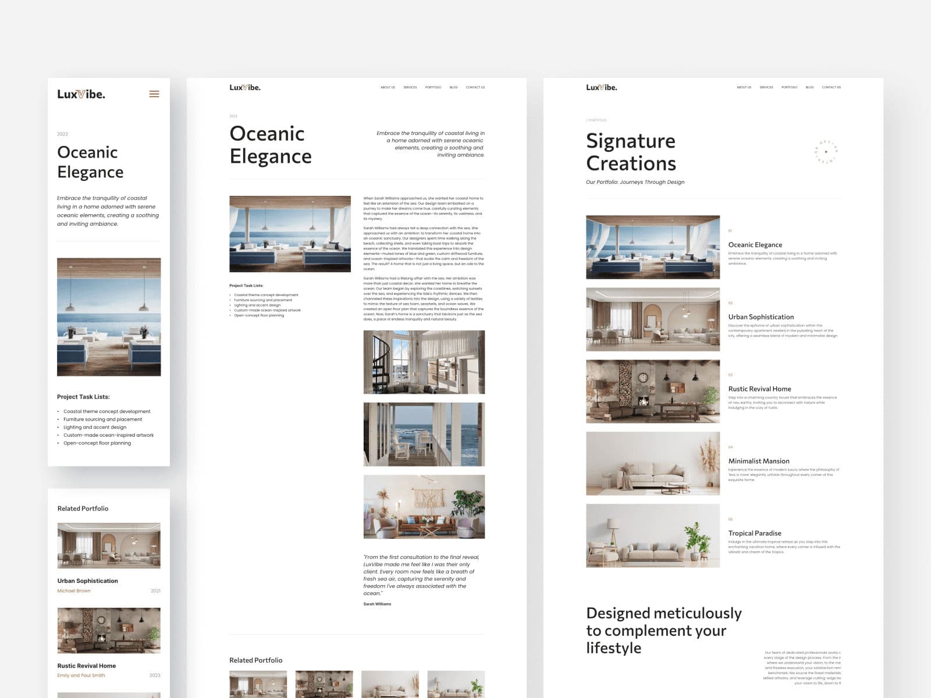Click the living room photo with macrame wall hanging

coord(424,507)
